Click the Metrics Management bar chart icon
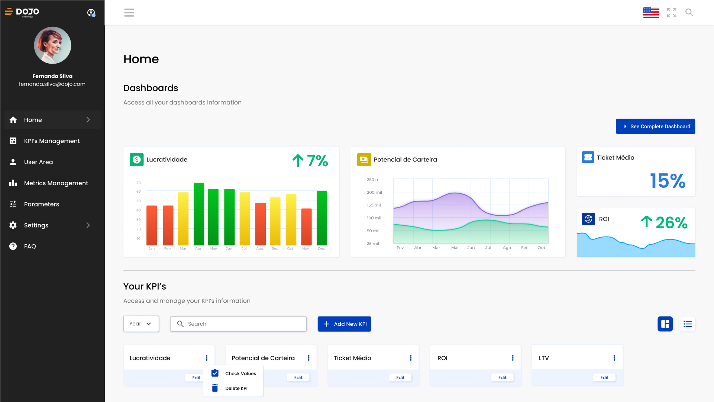Image resolution: width=714 pixels, height=402 pixels. click(13, 183)
